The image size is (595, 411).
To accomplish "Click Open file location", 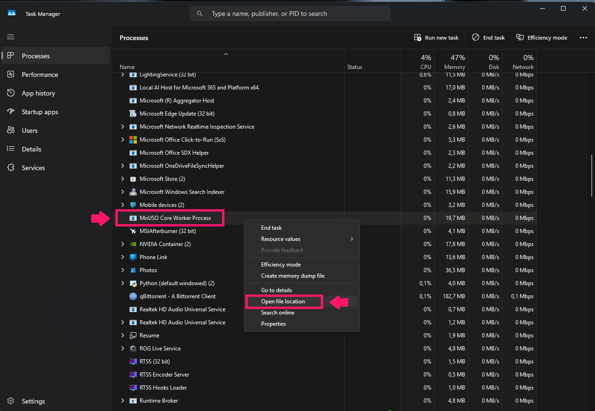I will pyautogui.click(x=302, y=301).
